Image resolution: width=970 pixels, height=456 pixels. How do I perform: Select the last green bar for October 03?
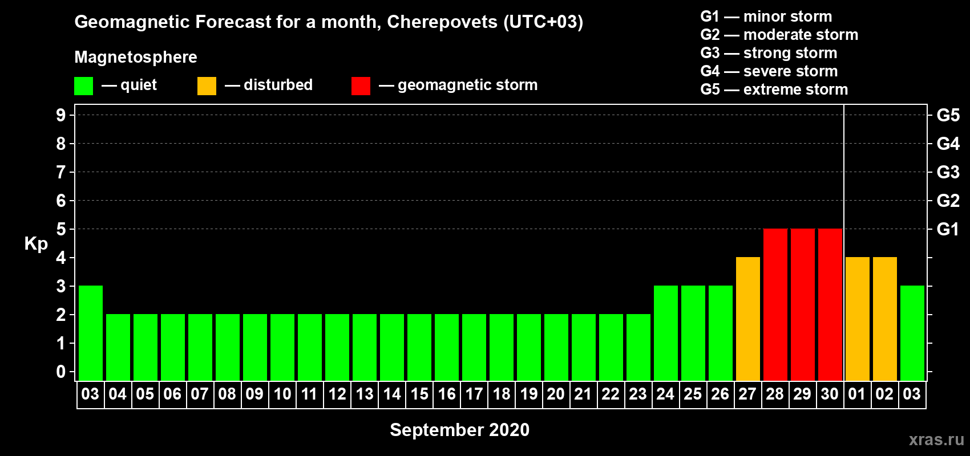click(912, 333)
